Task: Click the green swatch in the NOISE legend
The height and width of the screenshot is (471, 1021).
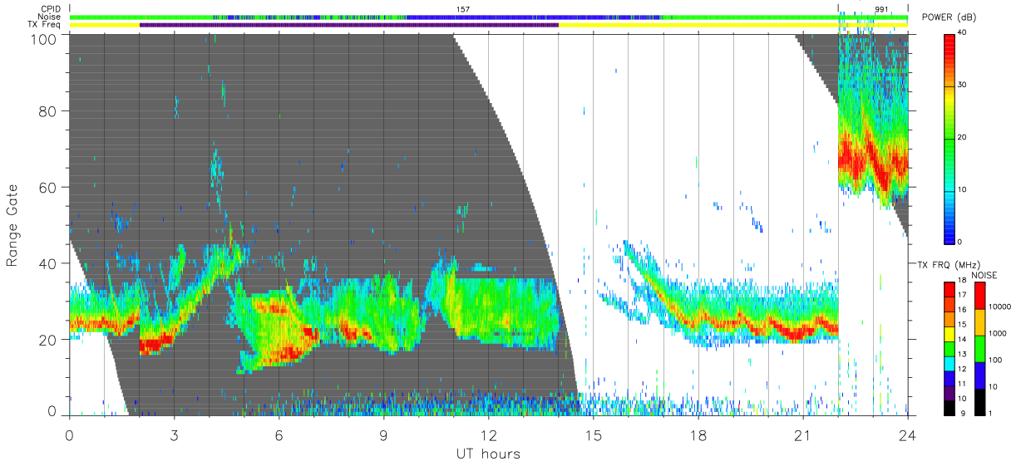Action: [x=979, y=349]
